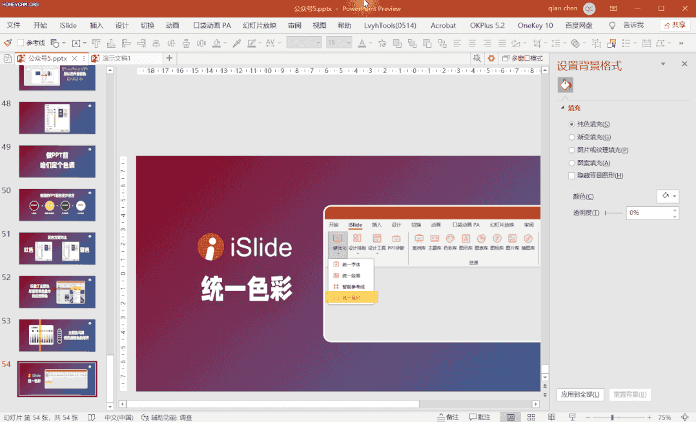This screenshot has width=696, height=422.
Task: Switch to reading view icon
Action: click(x=551, y=417)
